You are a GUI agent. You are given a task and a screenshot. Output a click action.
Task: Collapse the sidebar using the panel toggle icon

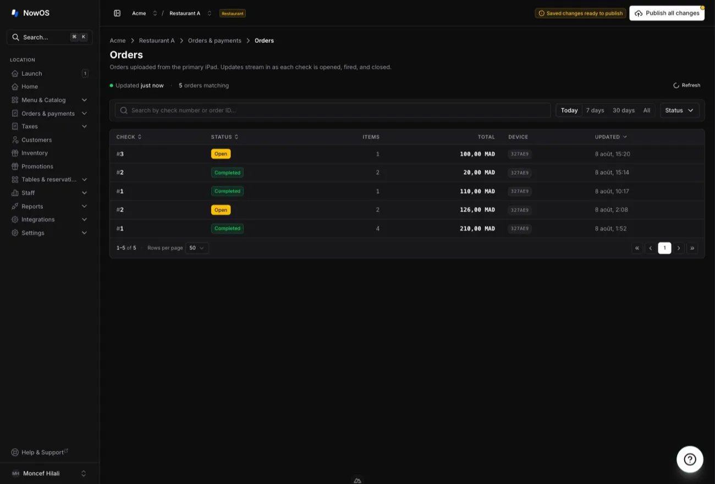[117, 13]
